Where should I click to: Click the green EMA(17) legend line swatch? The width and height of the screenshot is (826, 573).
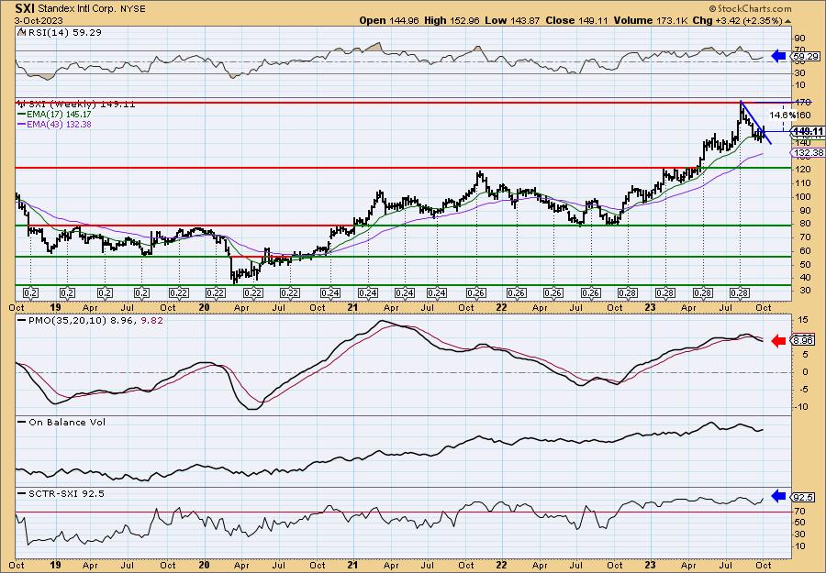[20, 115]
